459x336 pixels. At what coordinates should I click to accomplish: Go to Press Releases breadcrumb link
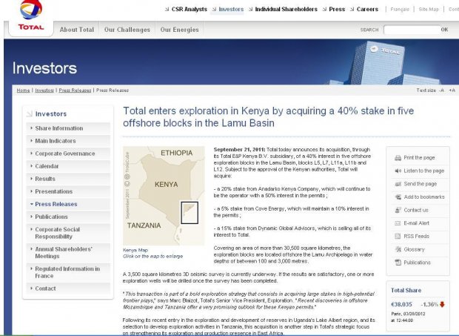(x=75, y=90)
